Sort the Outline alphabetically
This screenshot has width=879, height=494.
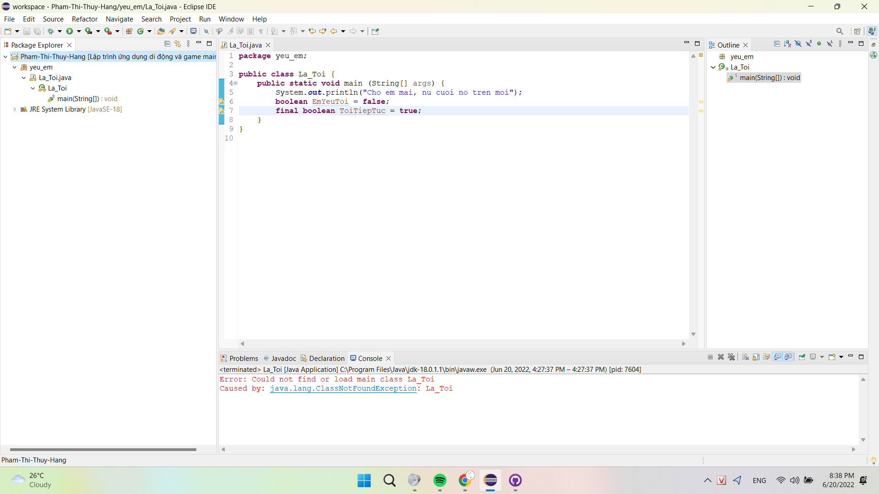point(787,43)
